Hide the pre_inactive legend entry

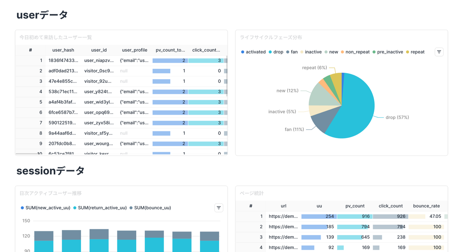pos(388,52)
